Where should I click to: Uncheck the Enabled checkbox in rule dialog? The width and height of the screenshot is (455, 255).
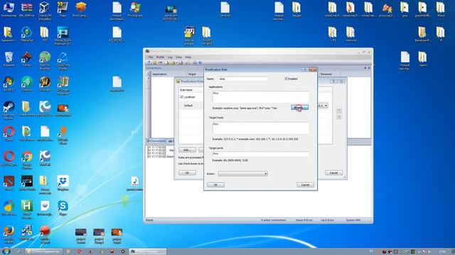(286, 79)
